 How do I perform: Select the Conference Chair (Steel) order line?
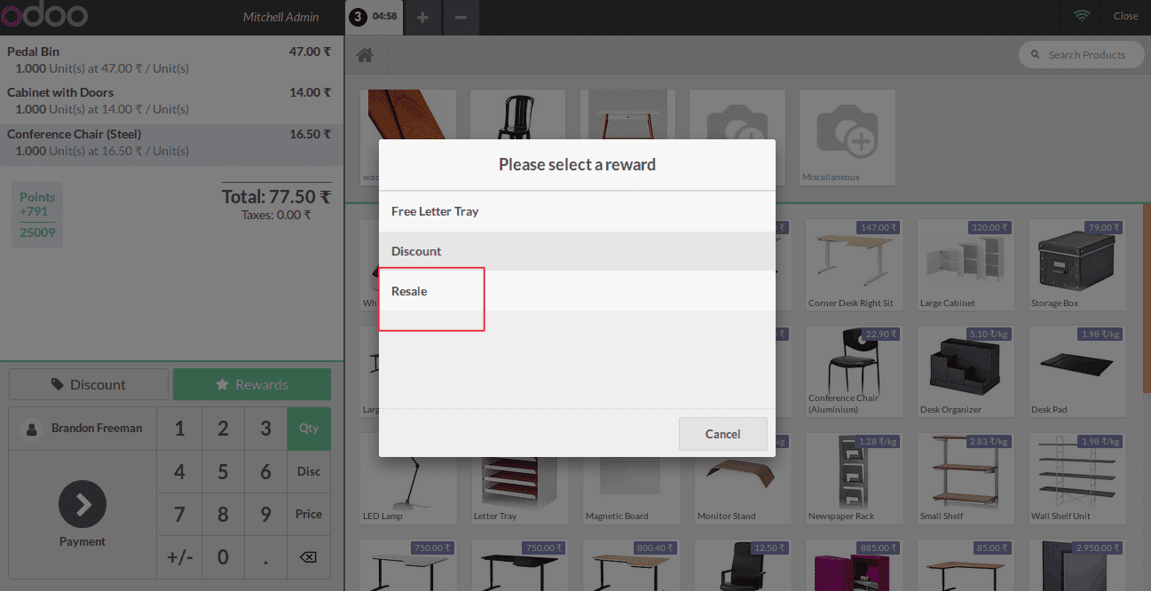[x=170, y=143]
